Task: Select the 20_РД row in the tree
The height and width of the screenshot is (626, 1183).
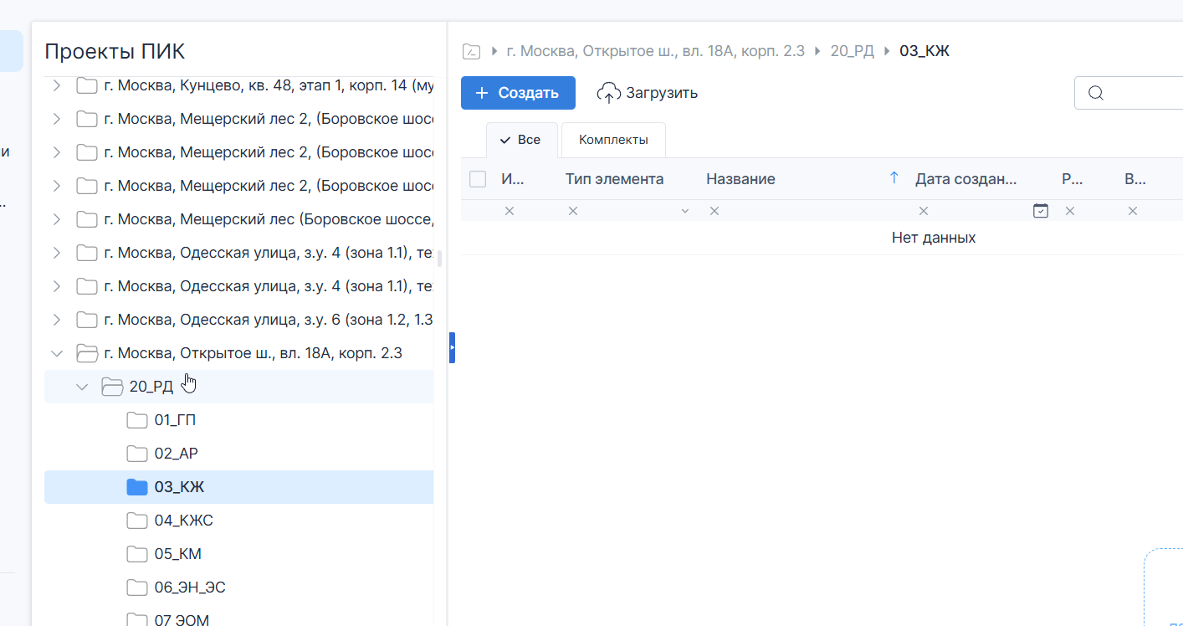Action: coord(238,387)
